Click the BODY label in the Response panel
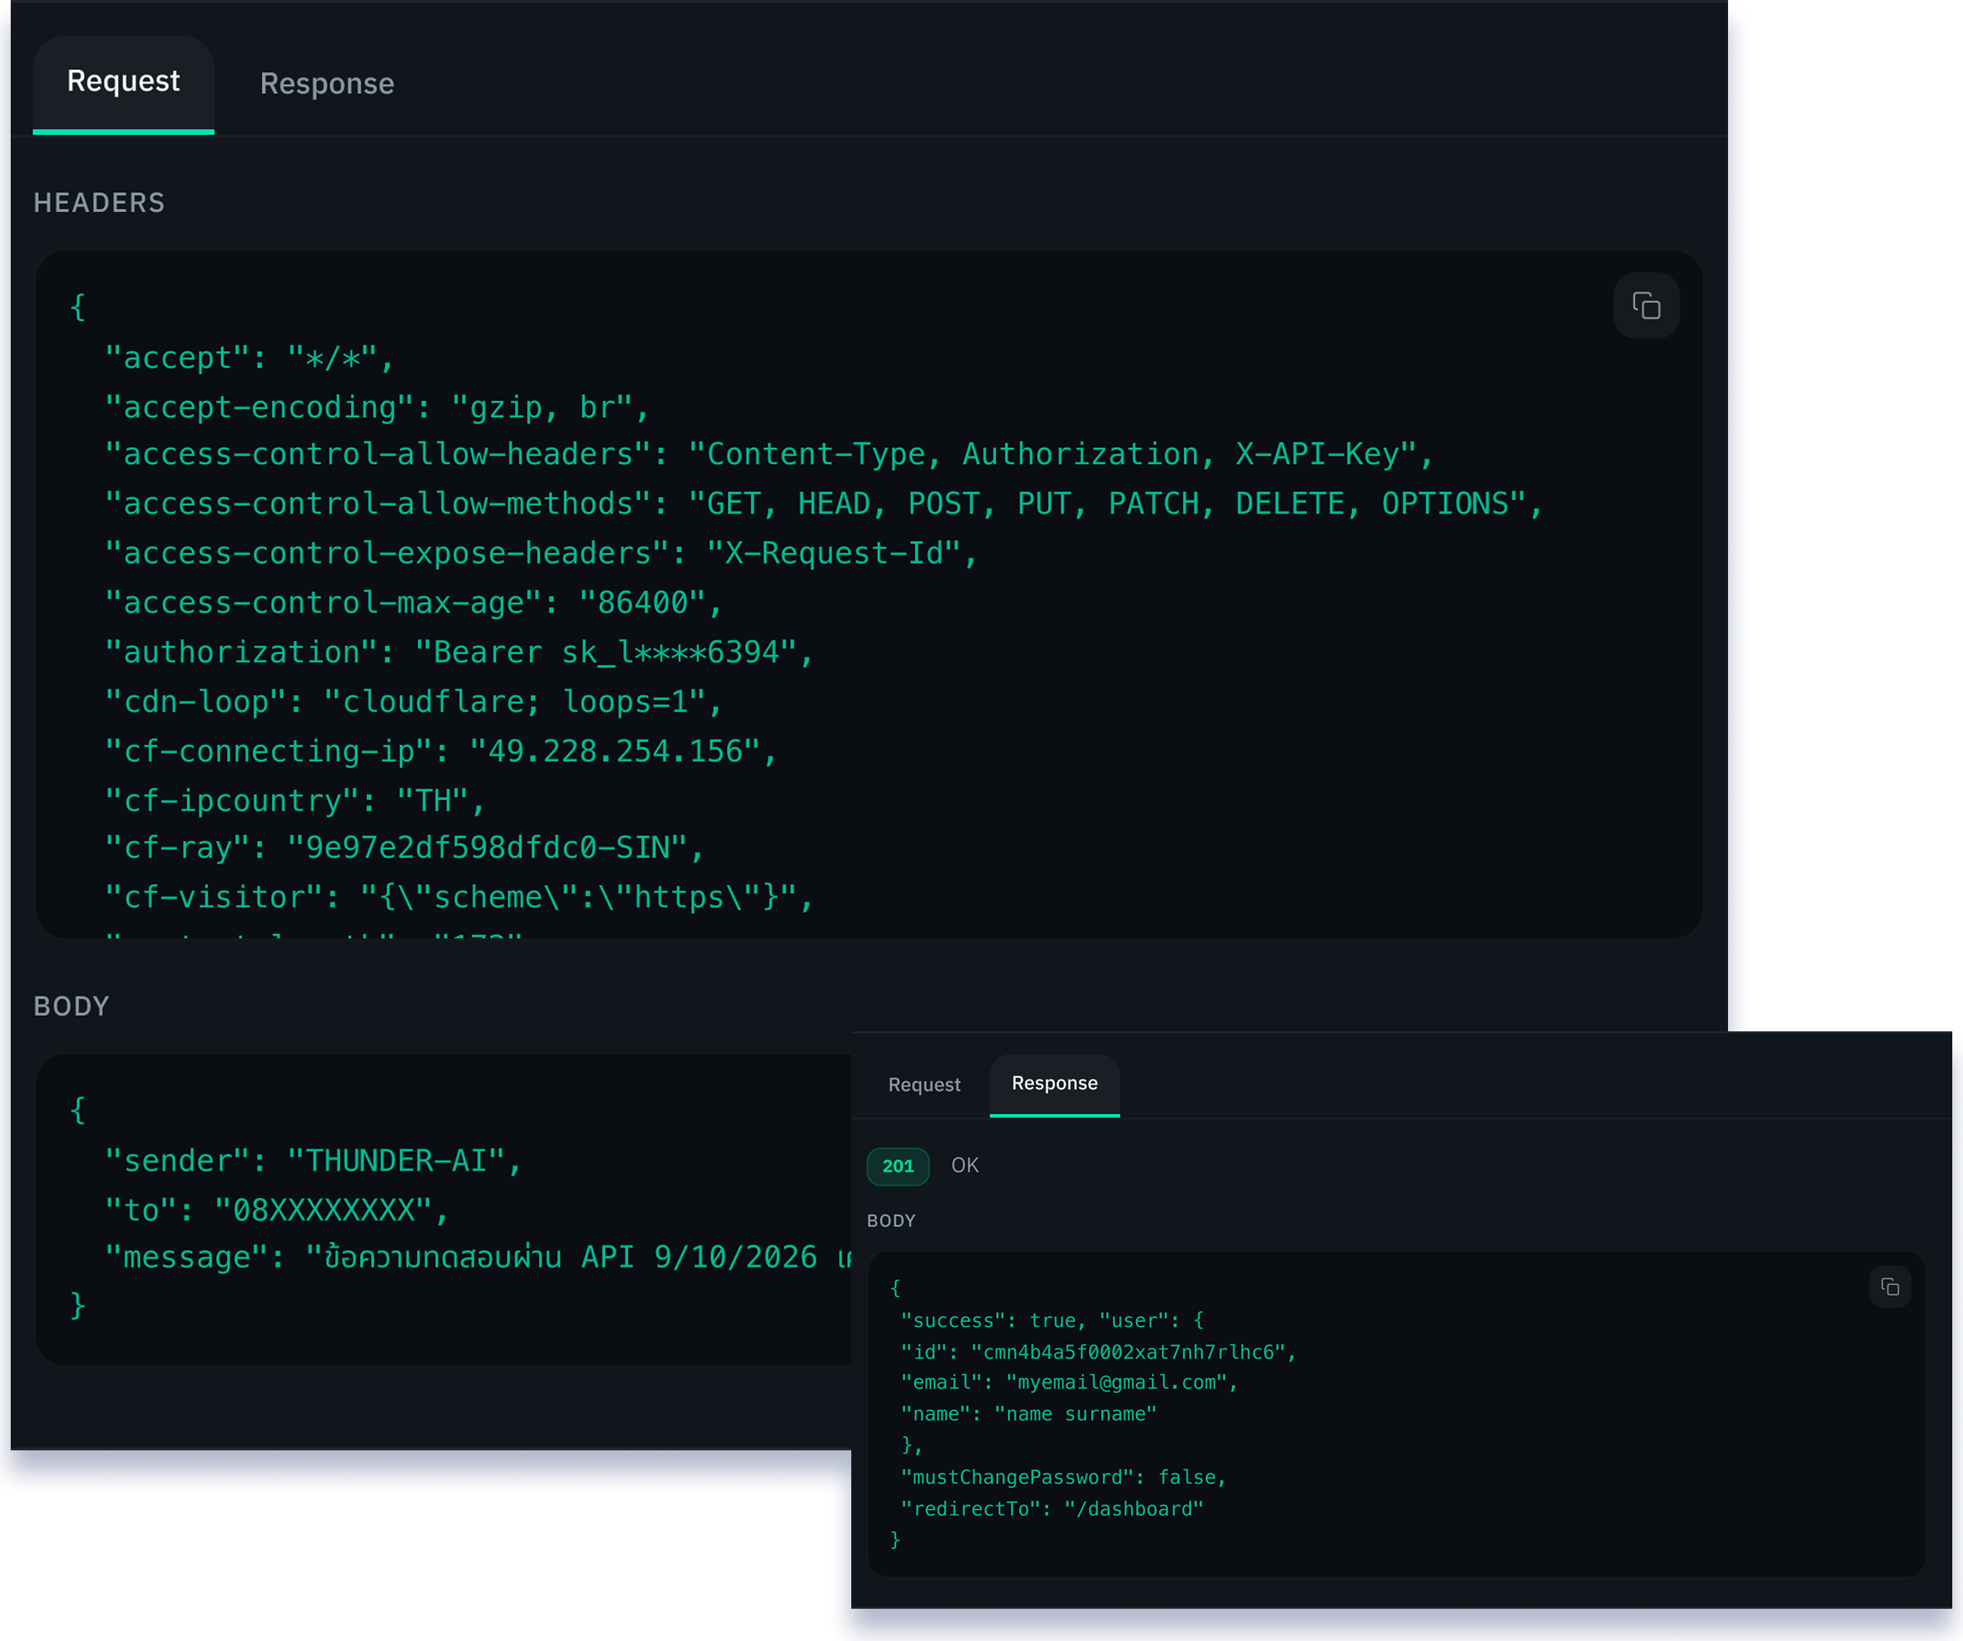 pos(890,1220)
